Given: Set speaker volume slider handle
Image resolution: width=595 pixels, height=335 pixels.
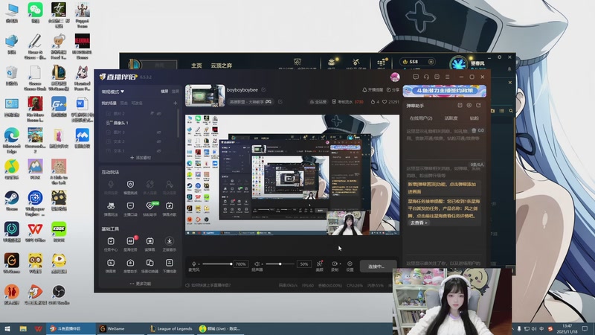Looking at the screenshot, I should [x=280, y=264].
